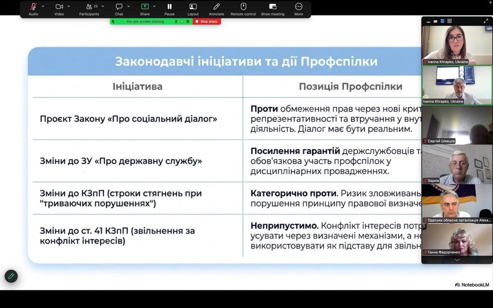493x308 pixels.
Task: Unmute the microphone via Audio icon
Action: pos(33,7)
